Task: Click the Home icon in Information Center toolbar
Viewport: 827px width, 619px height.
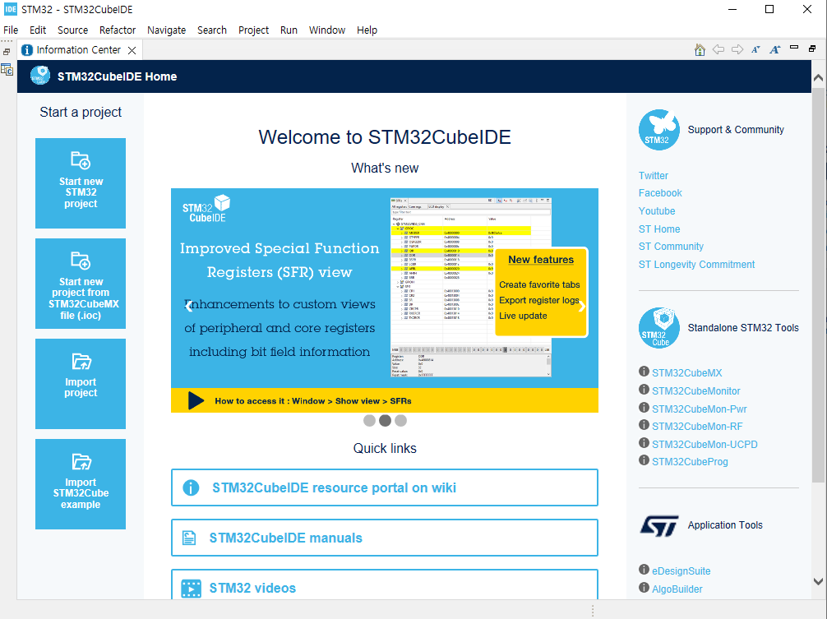Action: click(700, 49)
